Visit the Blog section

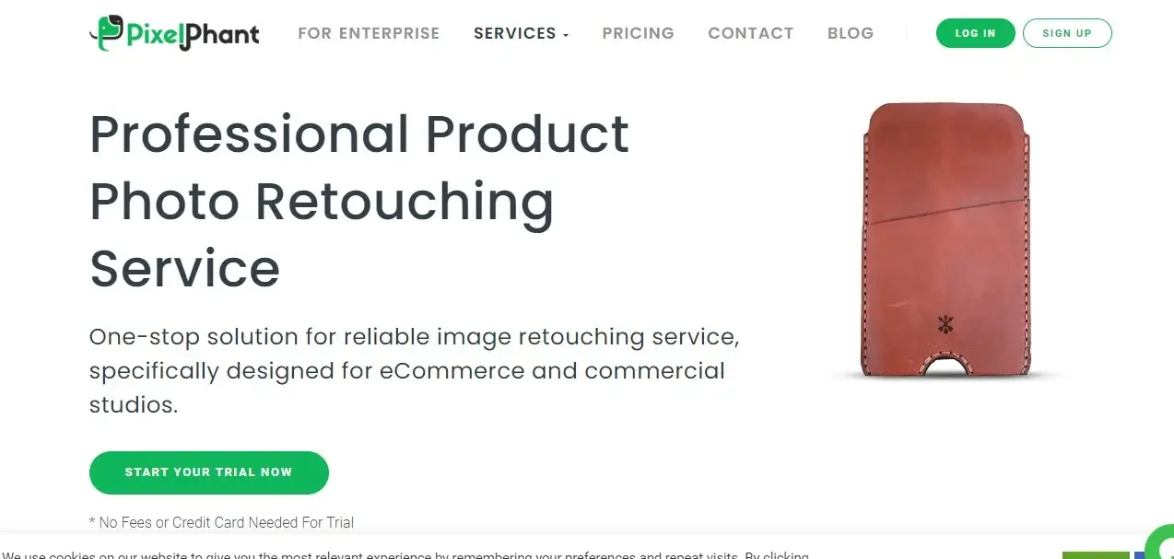click(851, 33)
